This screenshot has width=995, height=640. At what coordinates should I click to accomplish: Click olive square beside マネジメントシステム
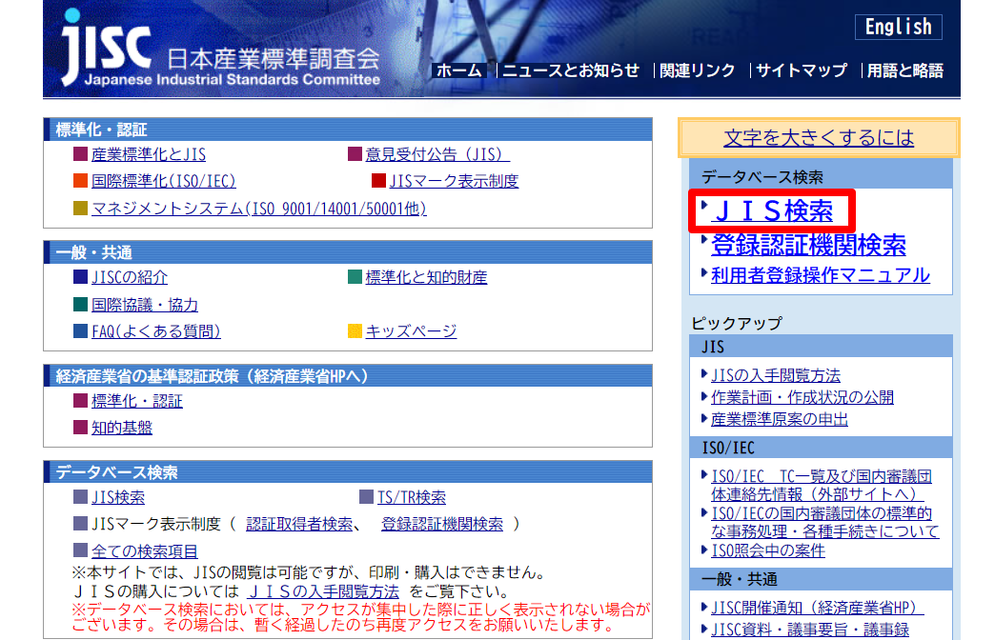pyautogui.click(x=80, y=208)
